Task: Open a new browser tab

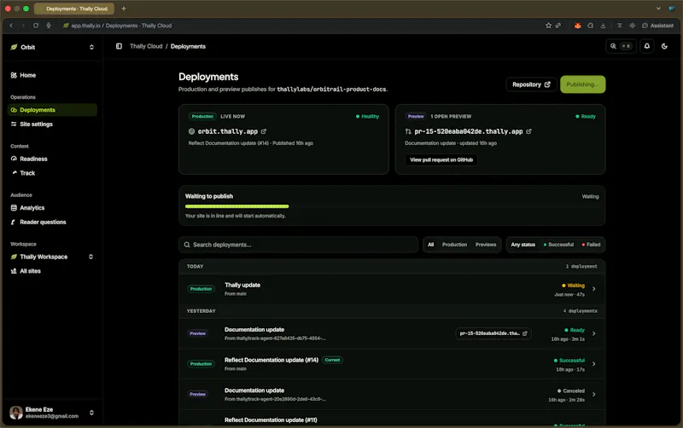Action: [x=124, y=9]
